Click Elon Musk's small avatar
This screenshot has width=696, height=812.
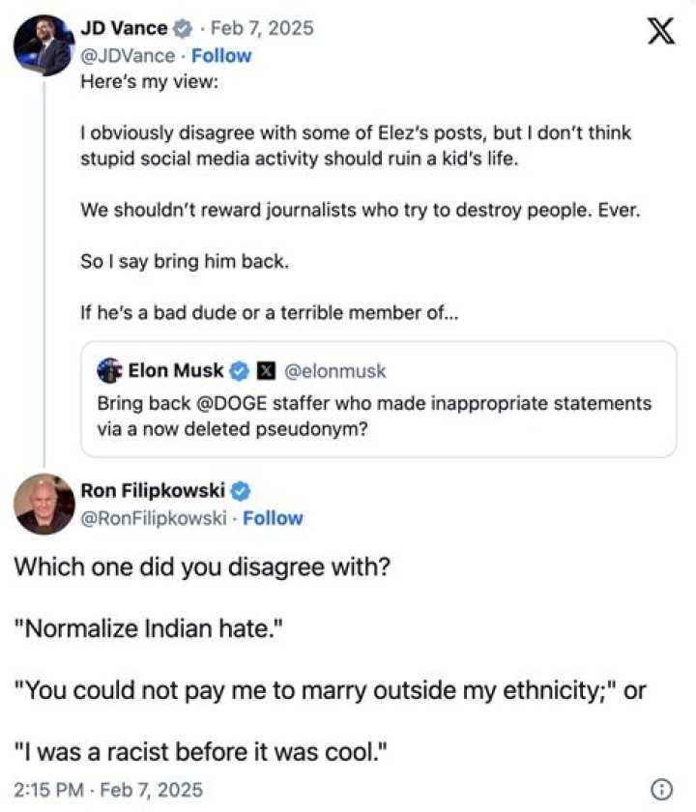coord(110,370)
